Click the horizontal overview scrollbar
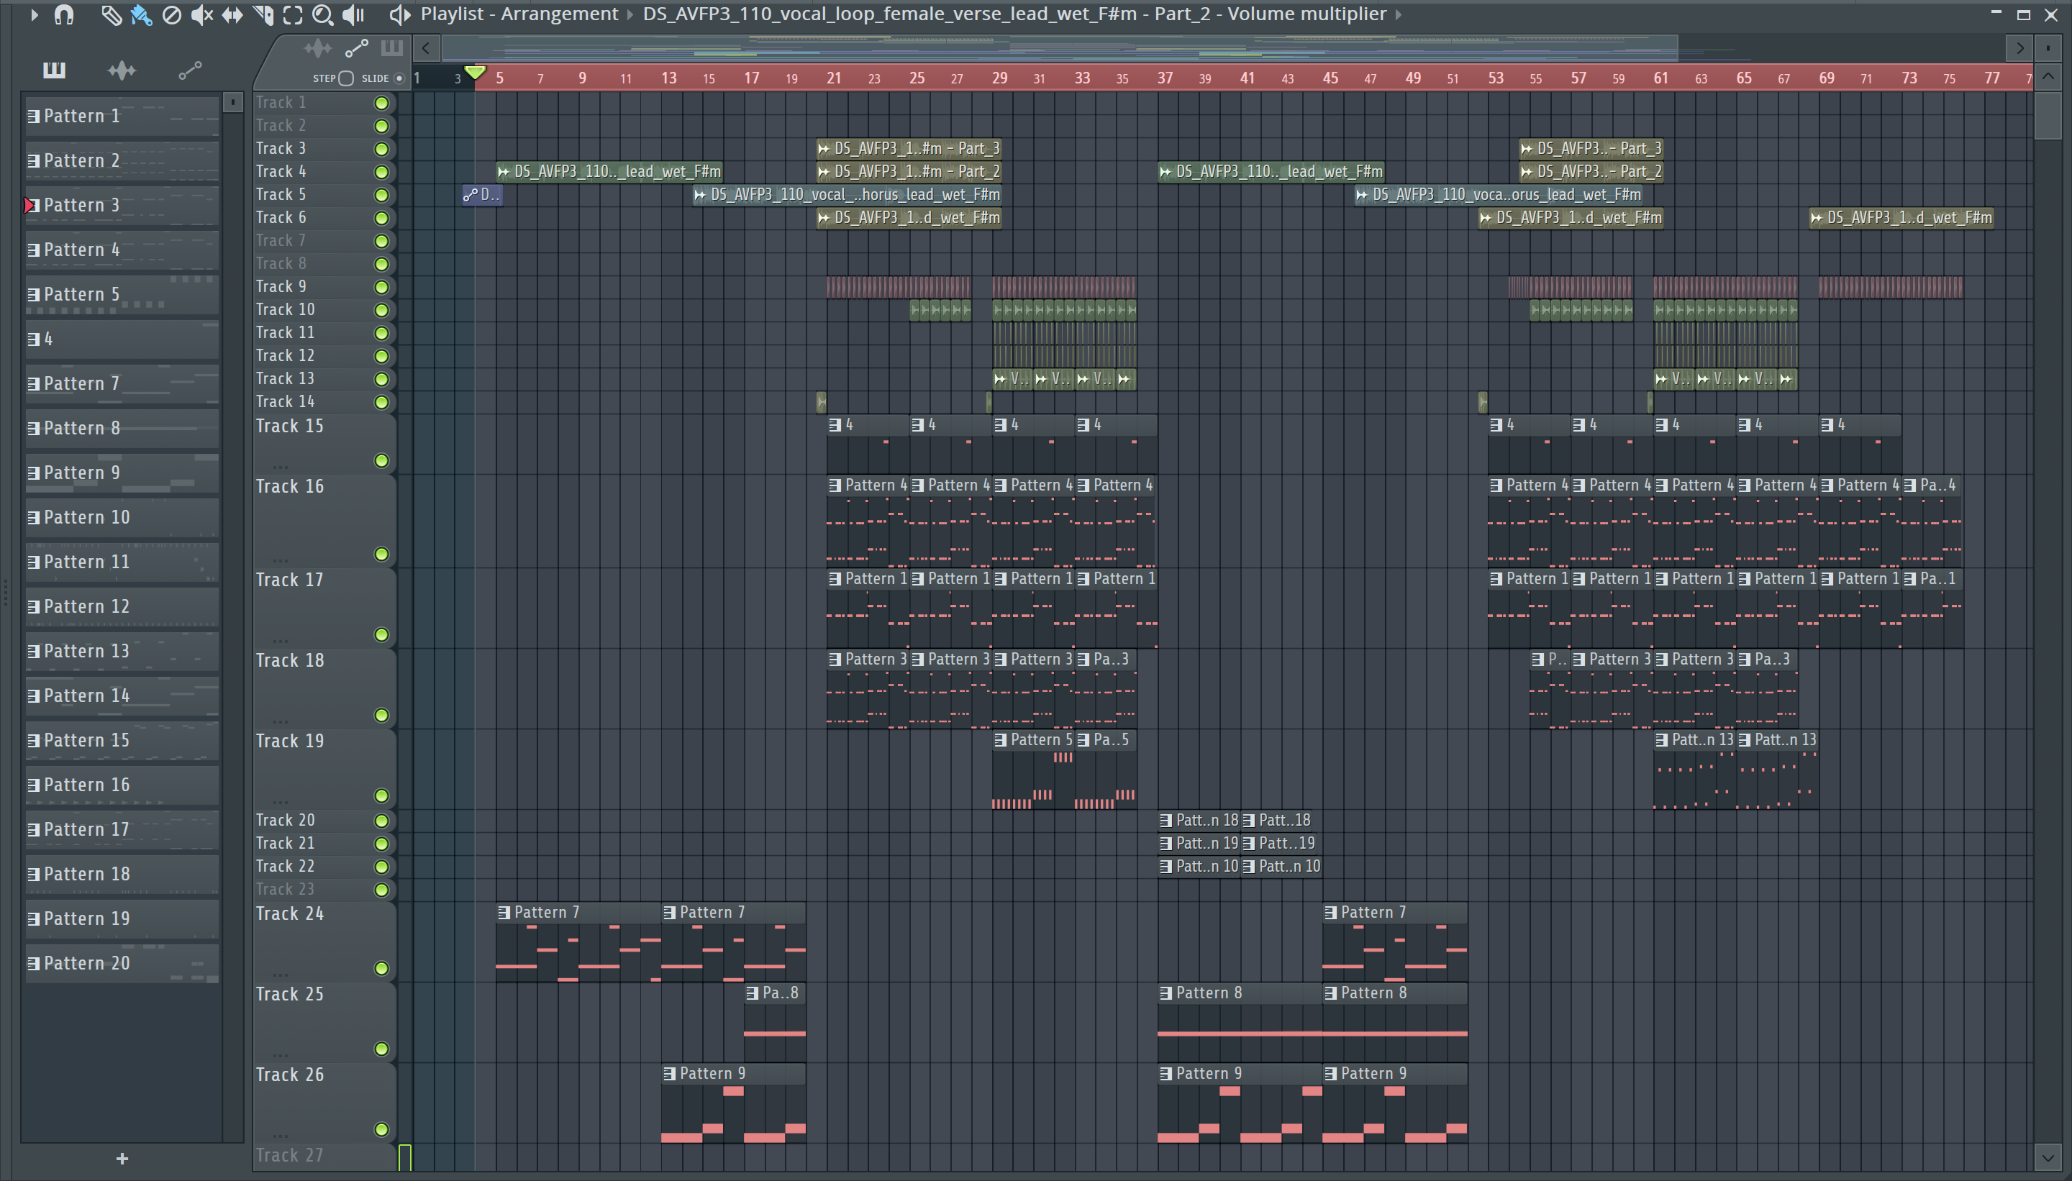This screenshot has width=2072, height=1181. (1060, 49)
